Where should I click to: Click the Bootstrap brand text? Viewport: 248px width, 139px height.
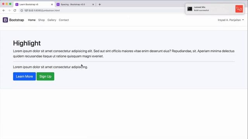[x=17, y=20]
